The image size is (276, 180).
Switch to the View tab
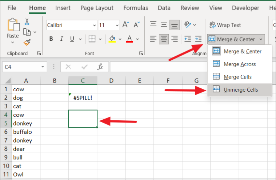[215, 8]
